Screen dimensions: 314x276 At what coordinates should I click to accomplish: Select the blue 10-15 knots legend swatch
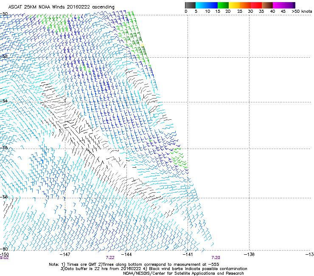pyautogui.click(x=212, y=5)
